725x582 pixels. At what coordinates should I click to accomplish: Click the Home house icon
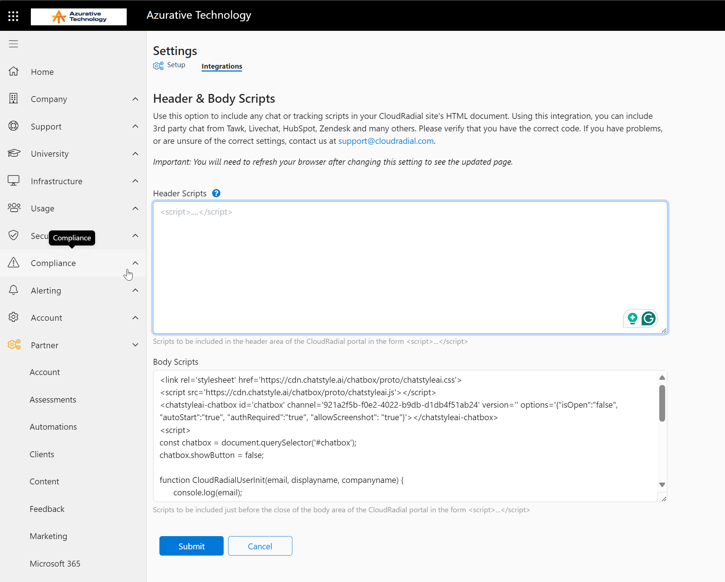pyautogui.click(x=14, y=71)
